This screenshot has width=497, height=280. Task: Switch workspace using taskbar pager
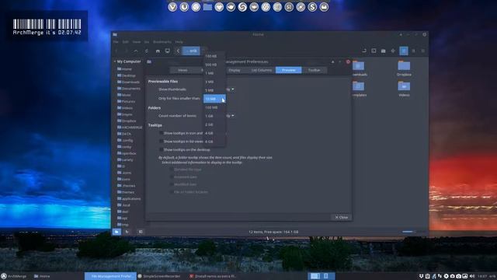[321, 276]
